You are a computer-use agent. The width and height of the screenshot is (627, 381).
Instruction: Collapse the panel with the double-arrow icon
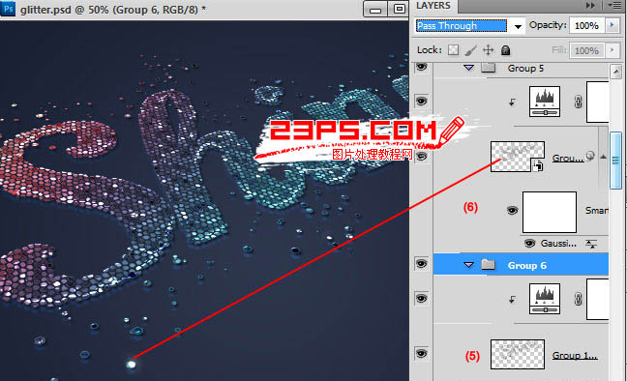590,5
